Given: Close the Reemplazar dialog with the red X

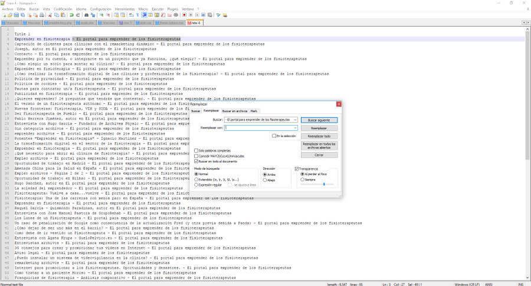Looking at the screenshot, I should tap(338, 104).
